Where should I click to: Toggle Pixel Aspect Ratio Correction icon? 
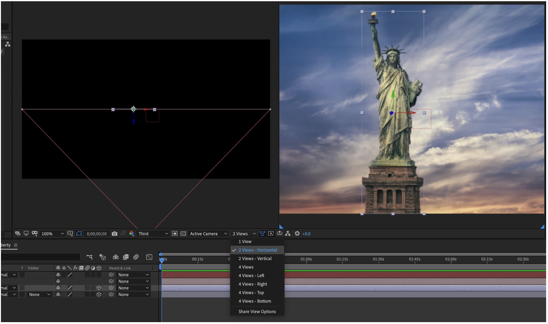(262, 234)
